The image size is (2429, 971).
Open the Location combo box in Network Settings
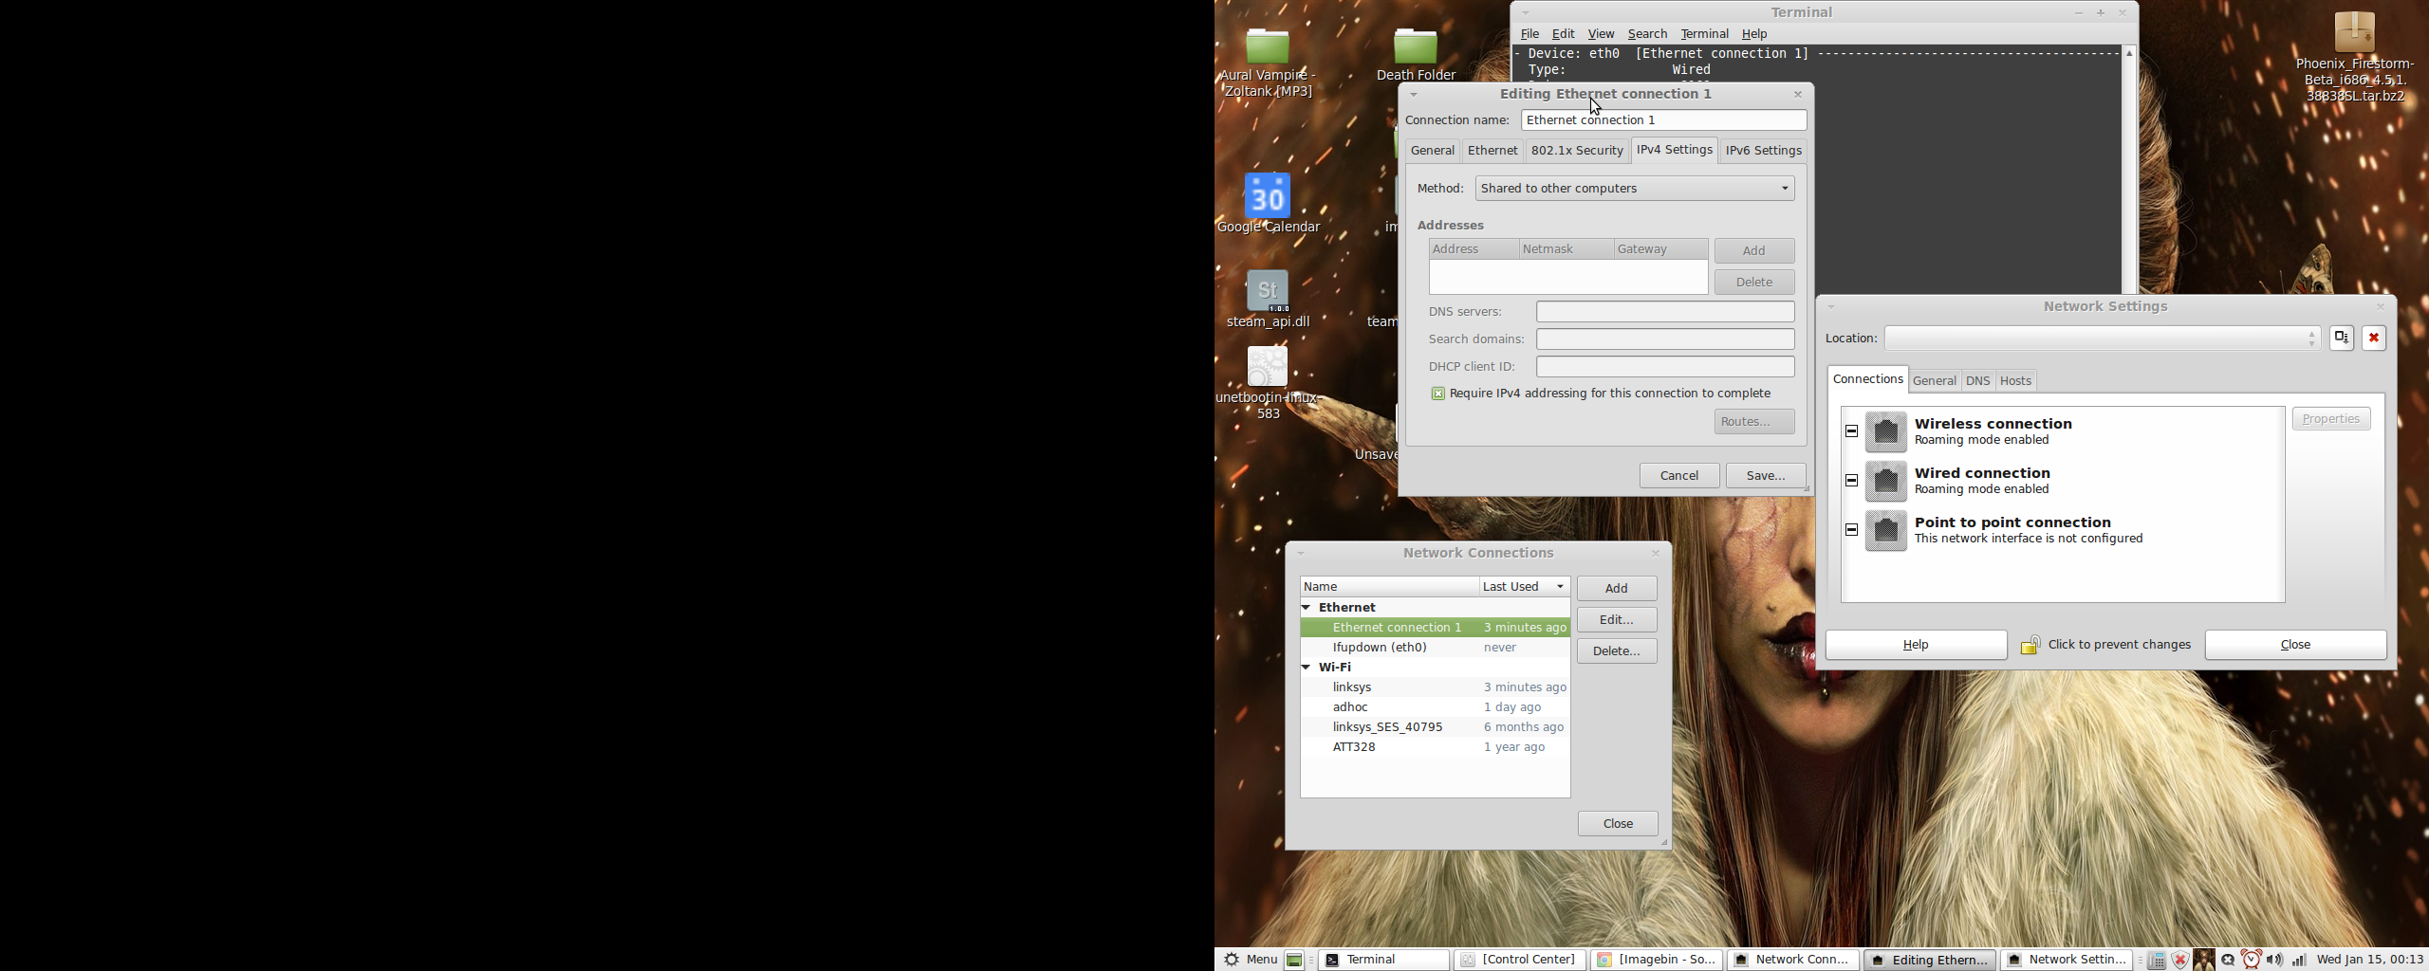click(x=2102, y=339)
